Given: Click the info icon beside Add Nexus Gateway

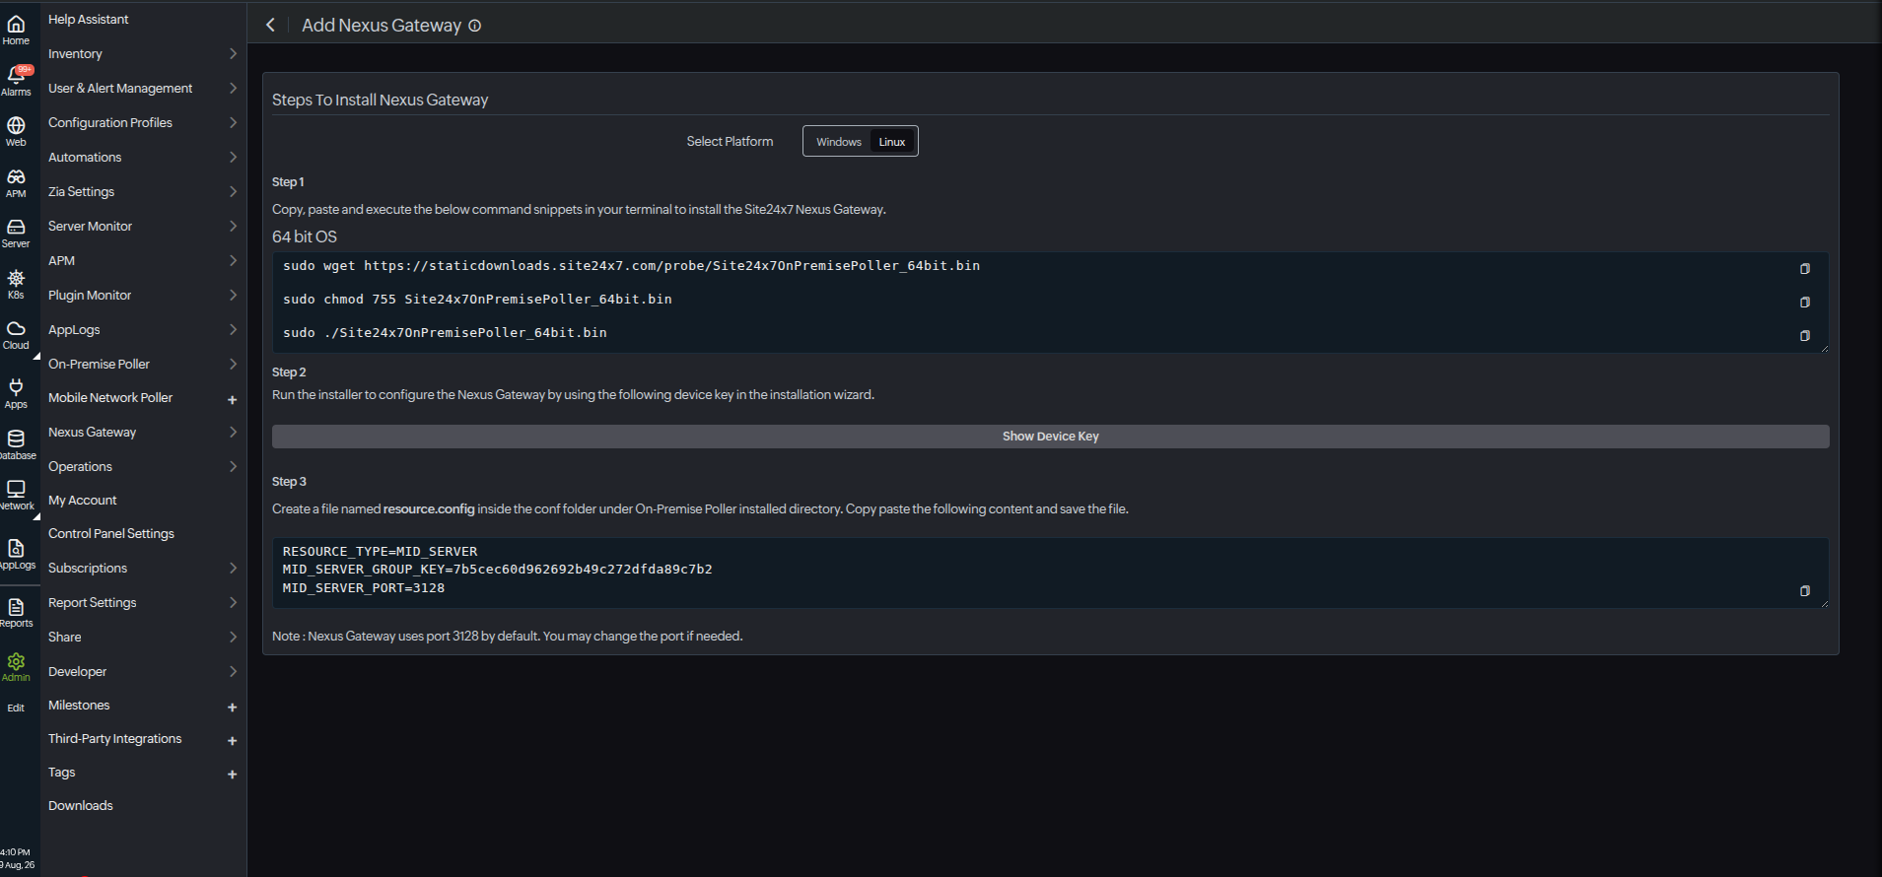Looking at the screenshot, I should point(475,26).
